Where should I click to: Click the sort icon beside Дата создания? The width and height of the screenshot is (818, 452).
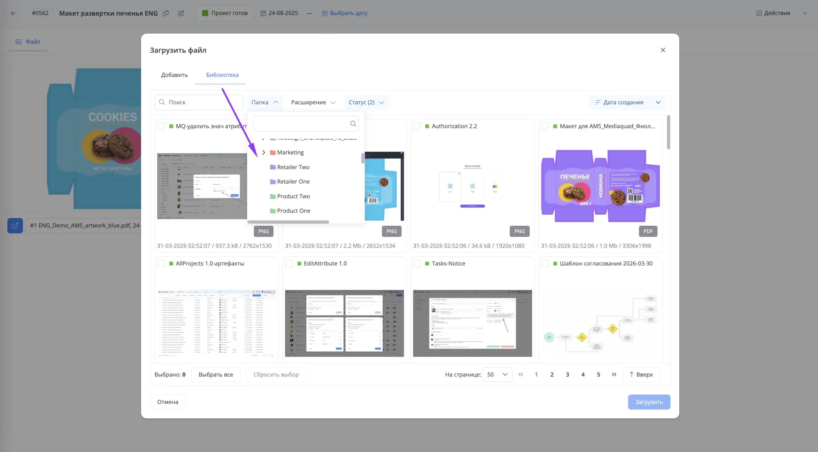pyautogui.click(x=598, y=102)
